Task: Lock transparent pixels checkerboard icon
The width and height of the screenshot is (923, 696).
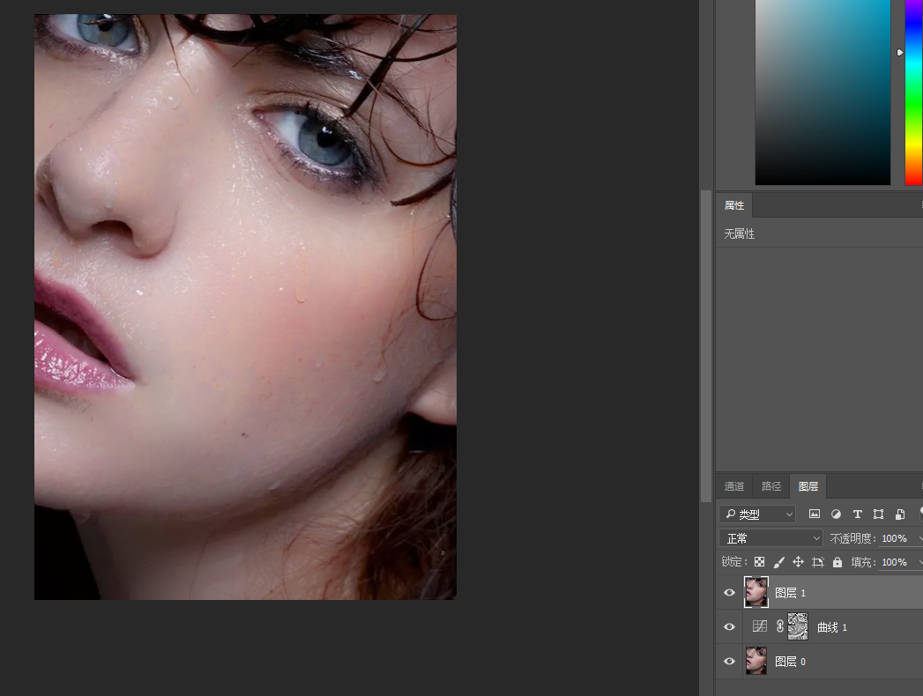Action: (759, 562)
